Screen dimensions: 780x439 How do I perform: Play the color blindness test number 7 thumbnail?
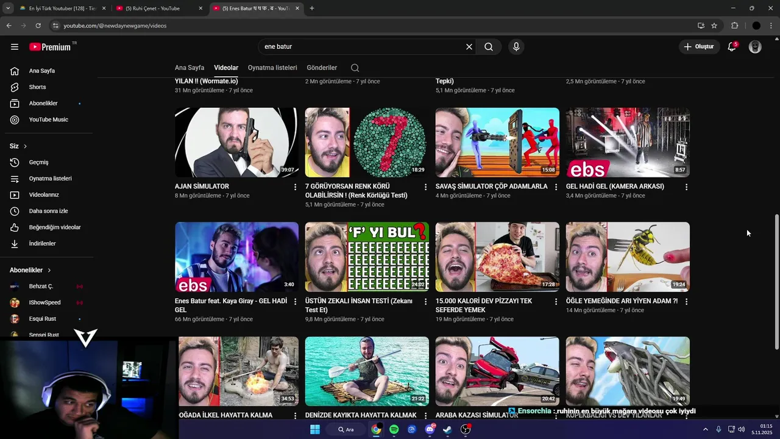[x=367, y=143]
